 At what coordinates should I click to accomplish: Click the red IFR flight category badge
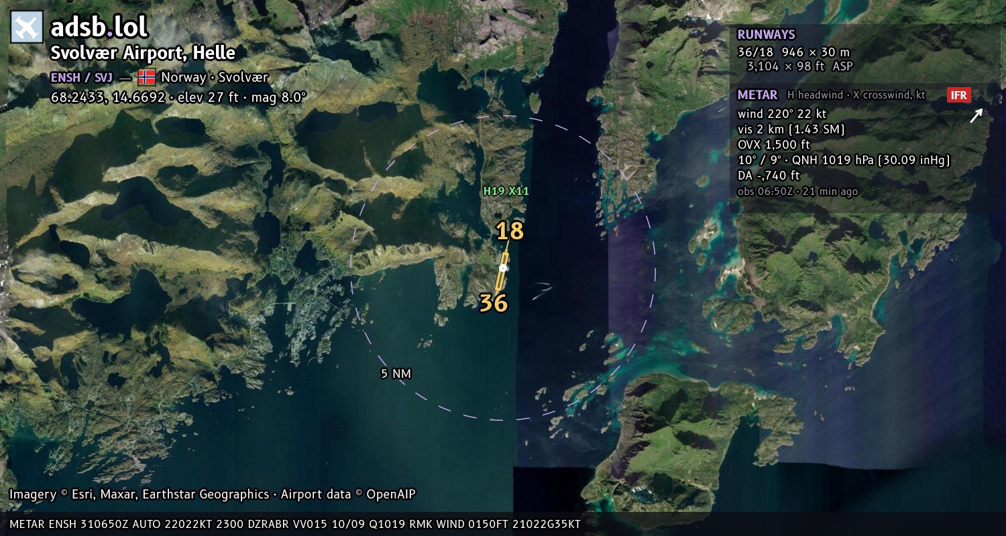pos(959,95)
